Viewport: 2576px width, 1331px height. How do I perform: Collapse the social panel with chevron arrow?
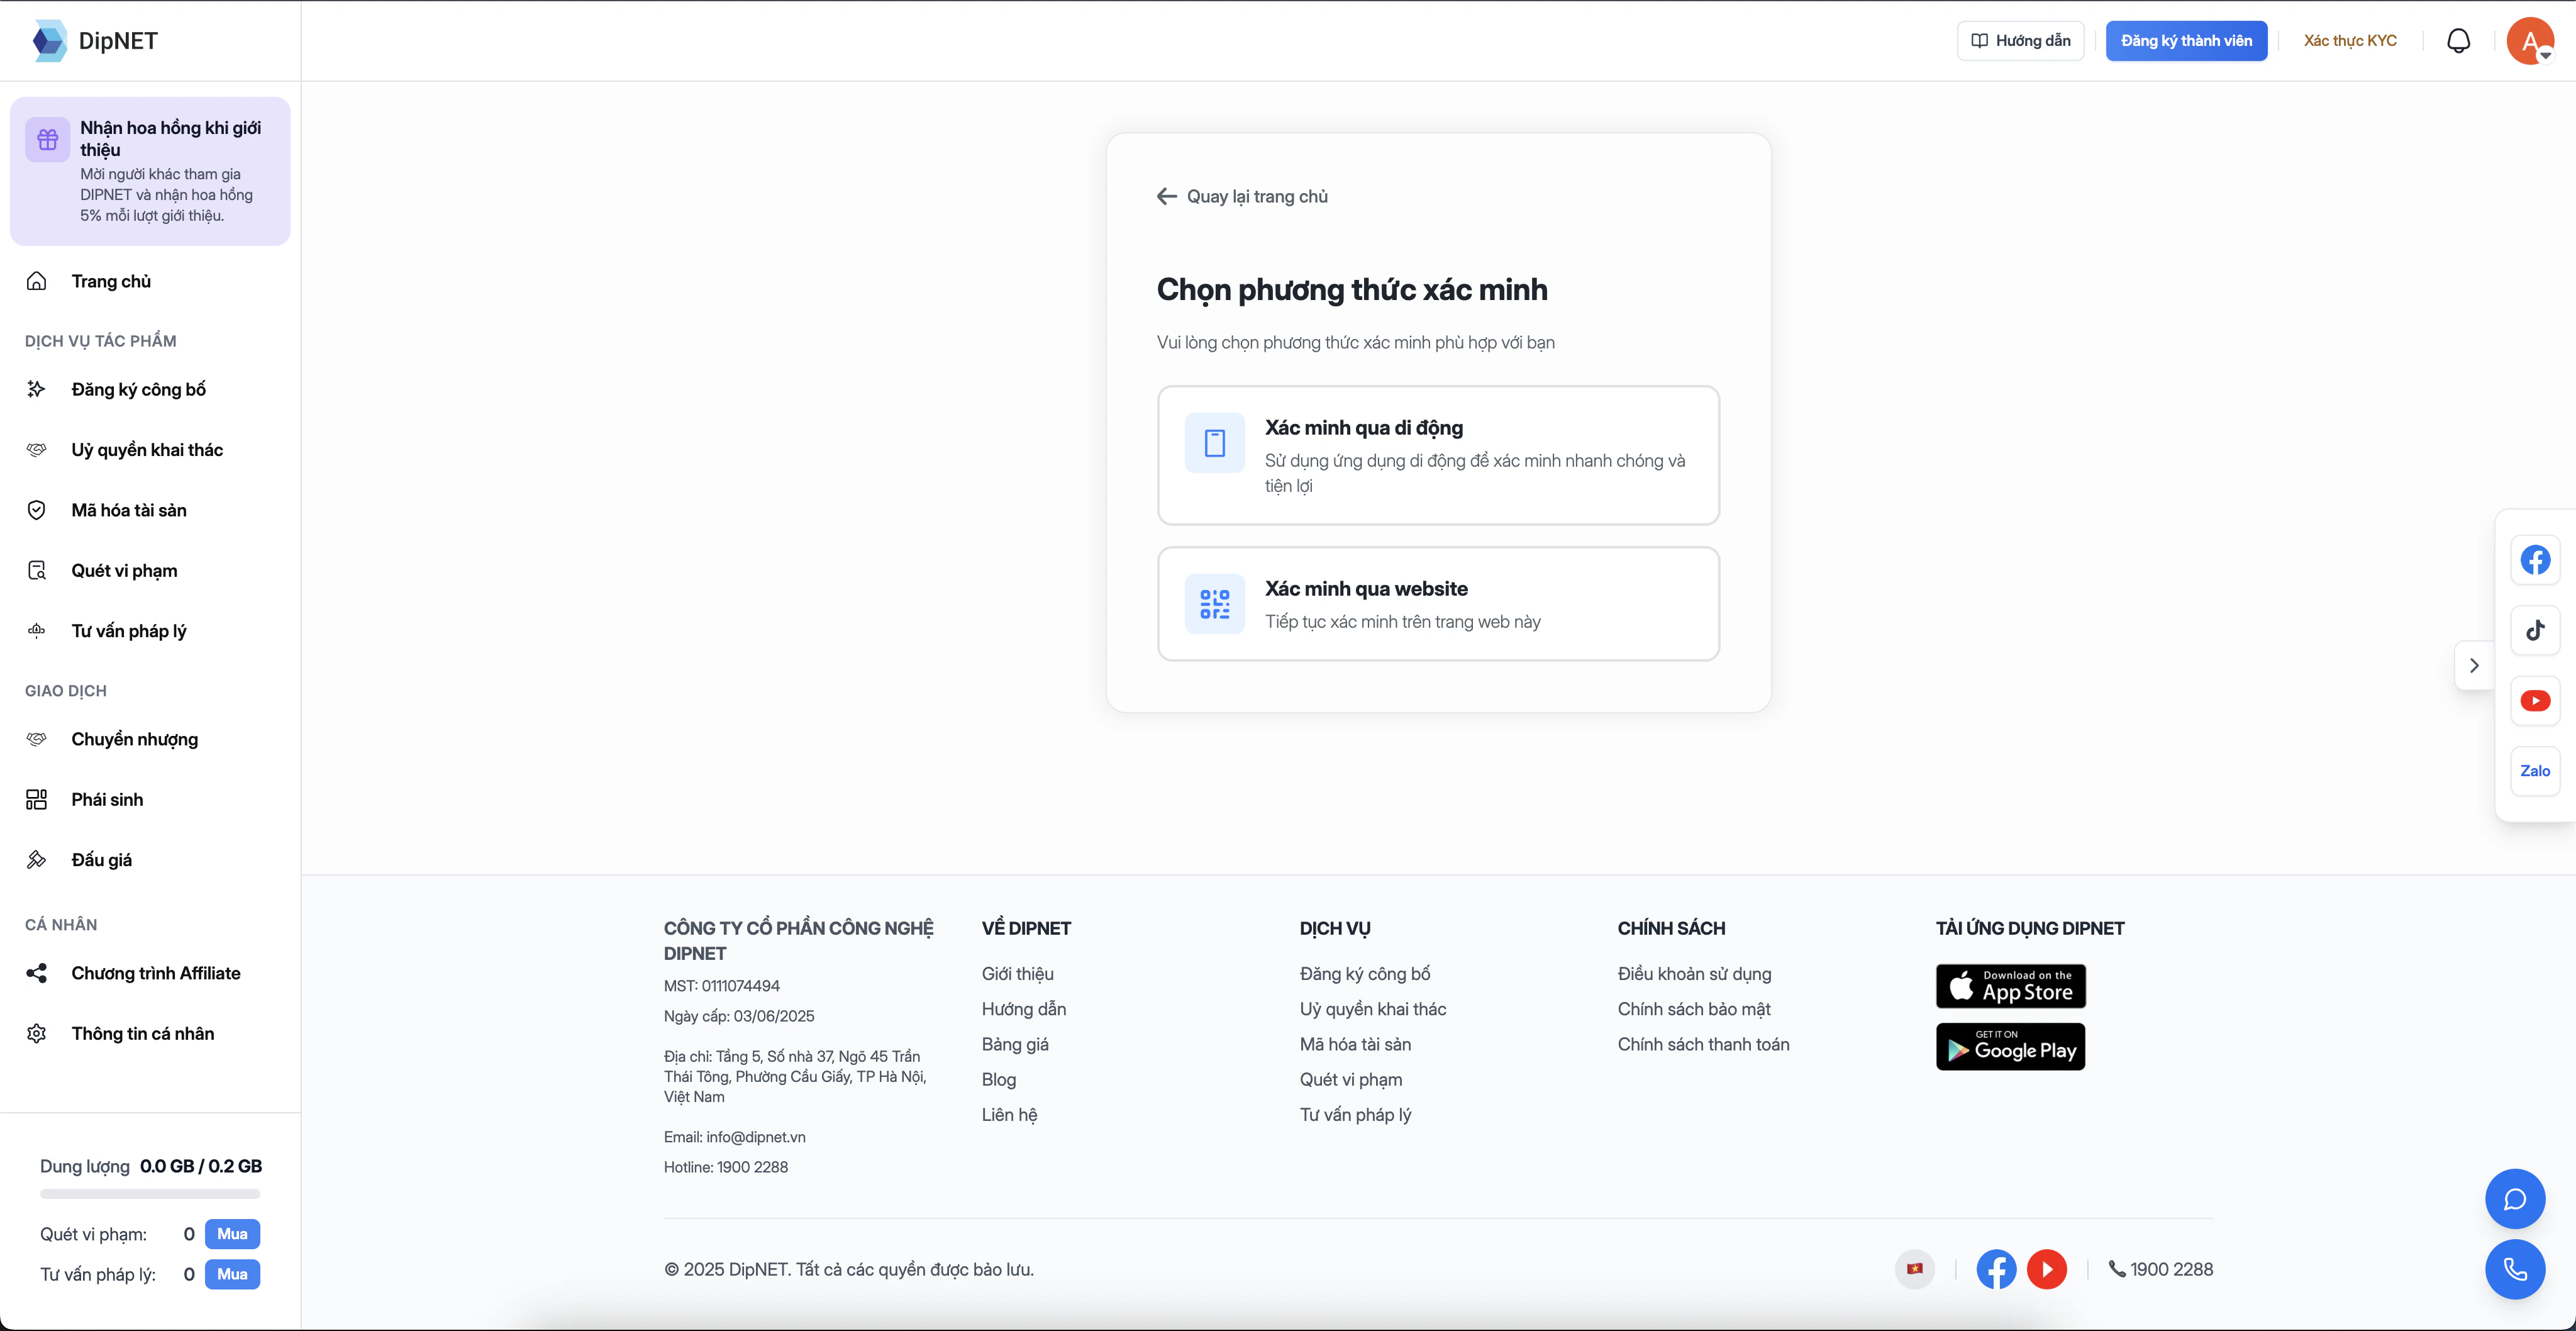pos(2474,665)
